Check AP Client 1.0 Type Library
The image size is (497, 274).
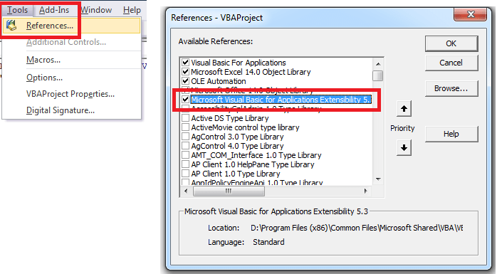pos(185,174)
